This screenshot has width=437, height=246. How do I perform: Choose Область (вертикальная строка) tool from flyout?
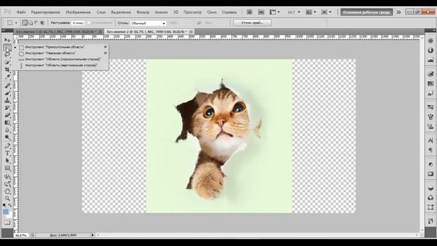tap(63, 66)
